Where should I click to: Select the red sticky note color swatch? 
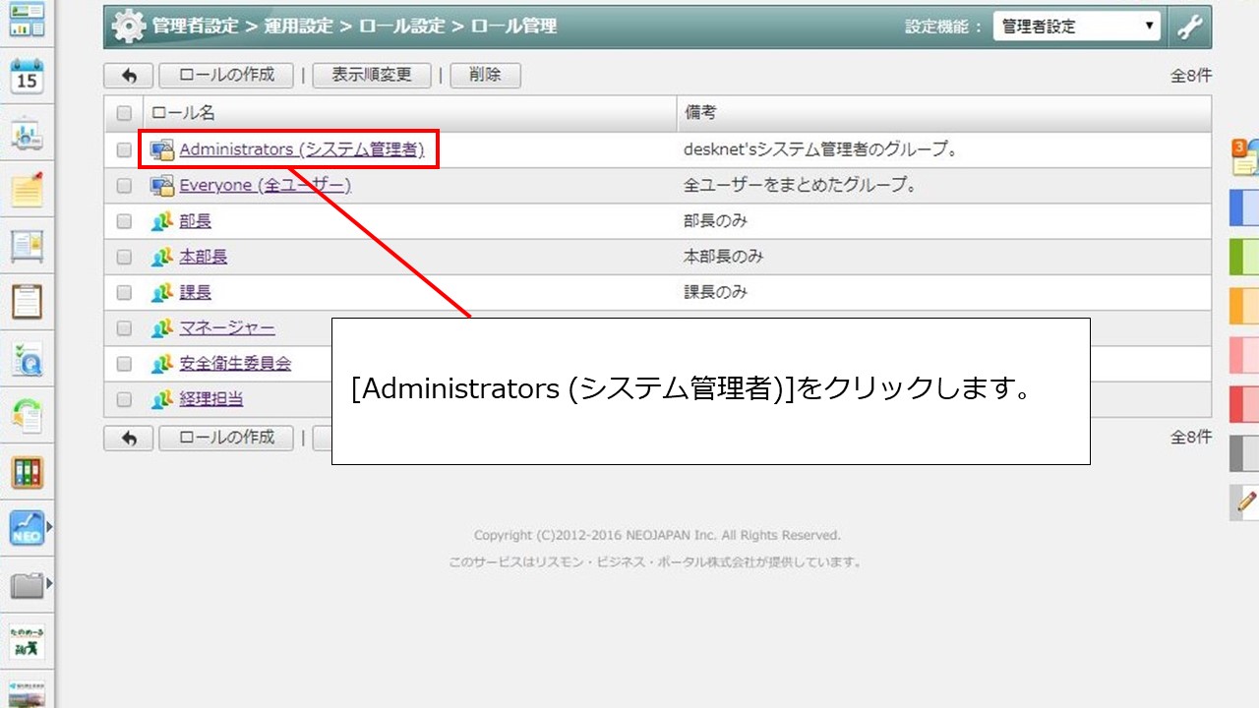(x=1244, y=404)
